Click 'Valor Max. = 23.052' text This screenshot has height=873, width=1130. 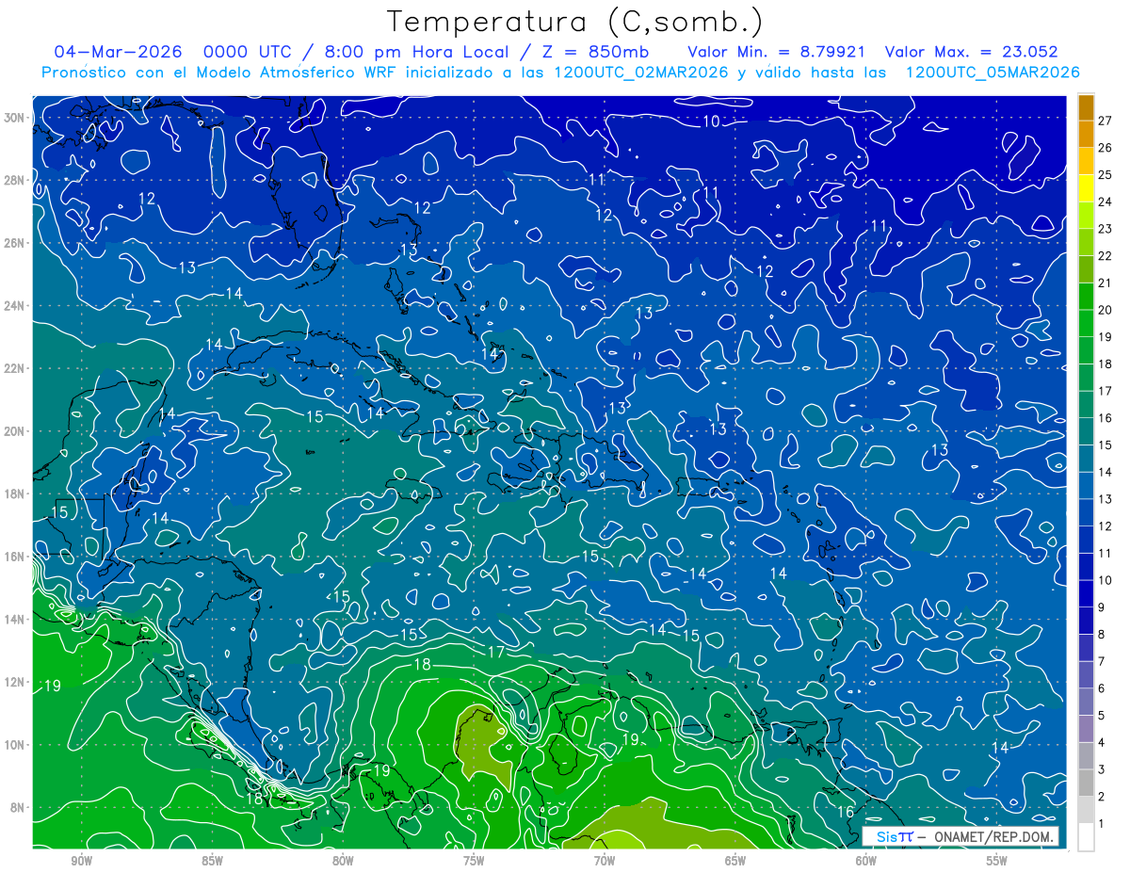coord(973,52)
